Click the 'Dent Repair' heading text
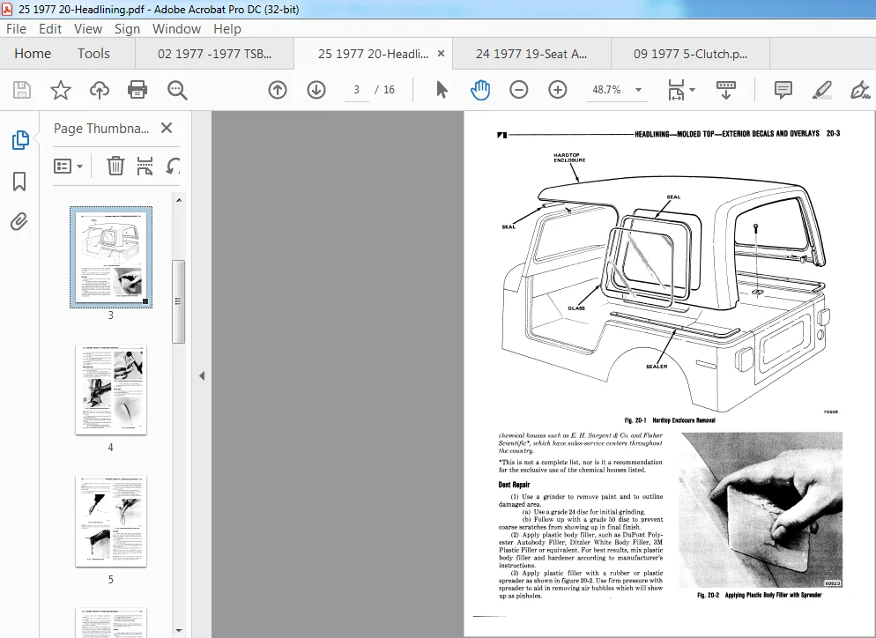The image size is (876, 638). [514, 485]
